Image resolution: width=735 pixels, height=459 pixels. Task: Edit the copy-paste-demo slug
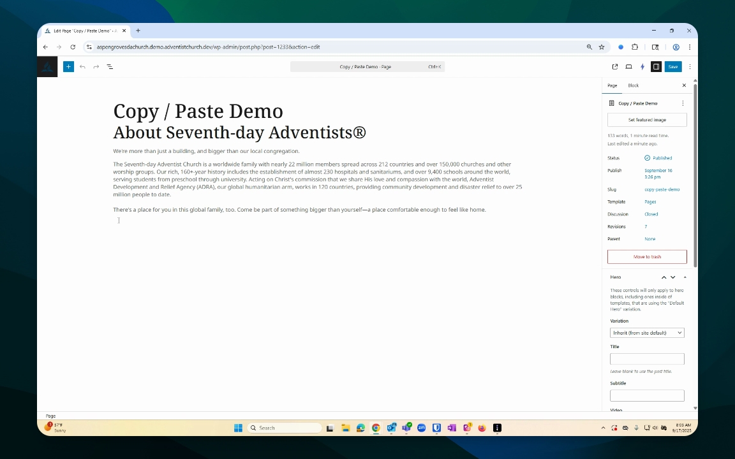[x=662, y=190]
